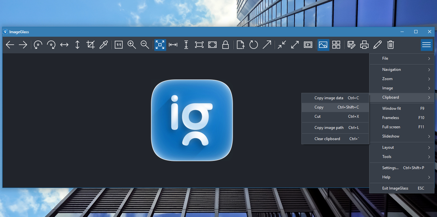Print the image
437x217 pixels.
coord(364,45)
